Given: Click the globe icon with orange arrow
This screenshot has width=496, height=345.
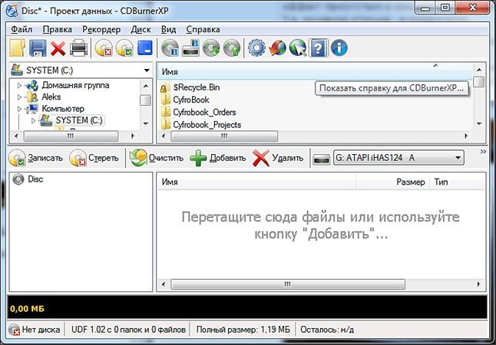Looking at the screenshot, I should [277, 48].
